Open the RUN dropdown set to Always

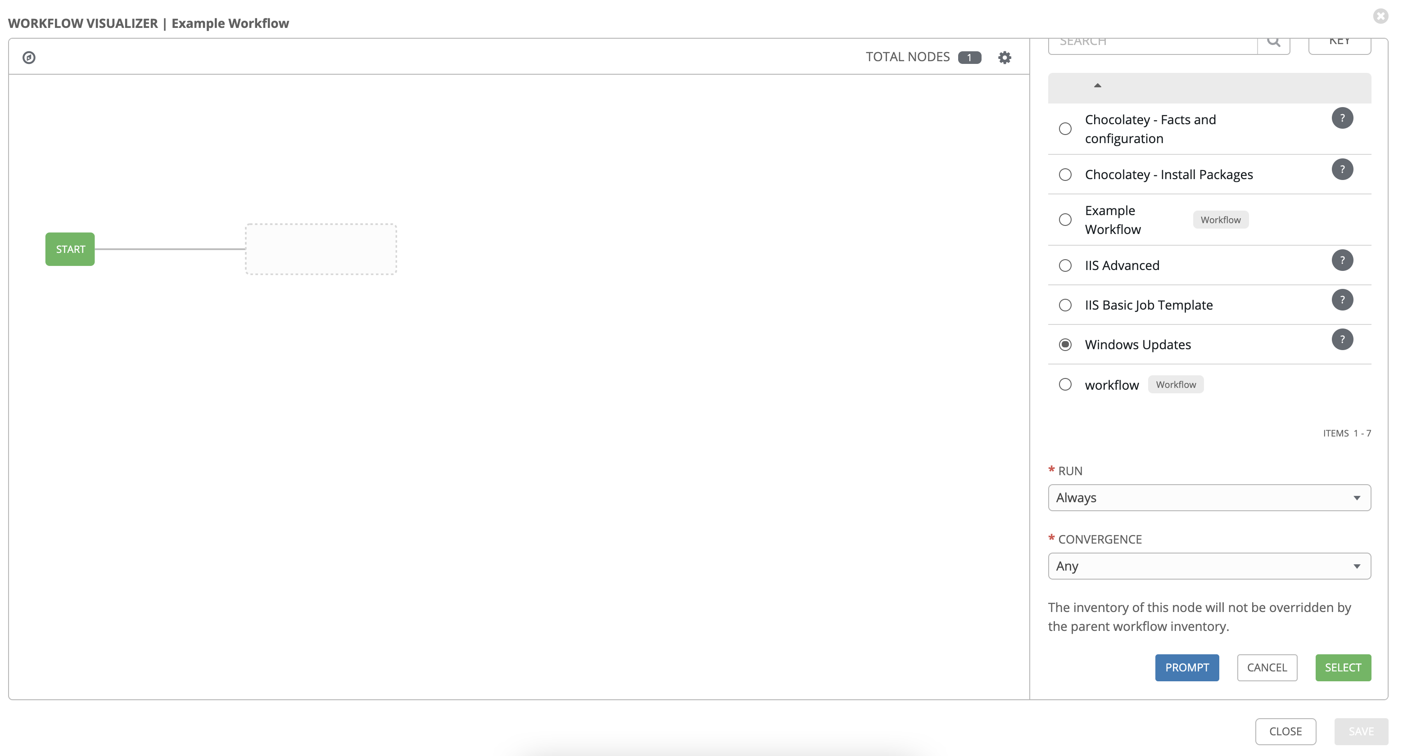1209,498
